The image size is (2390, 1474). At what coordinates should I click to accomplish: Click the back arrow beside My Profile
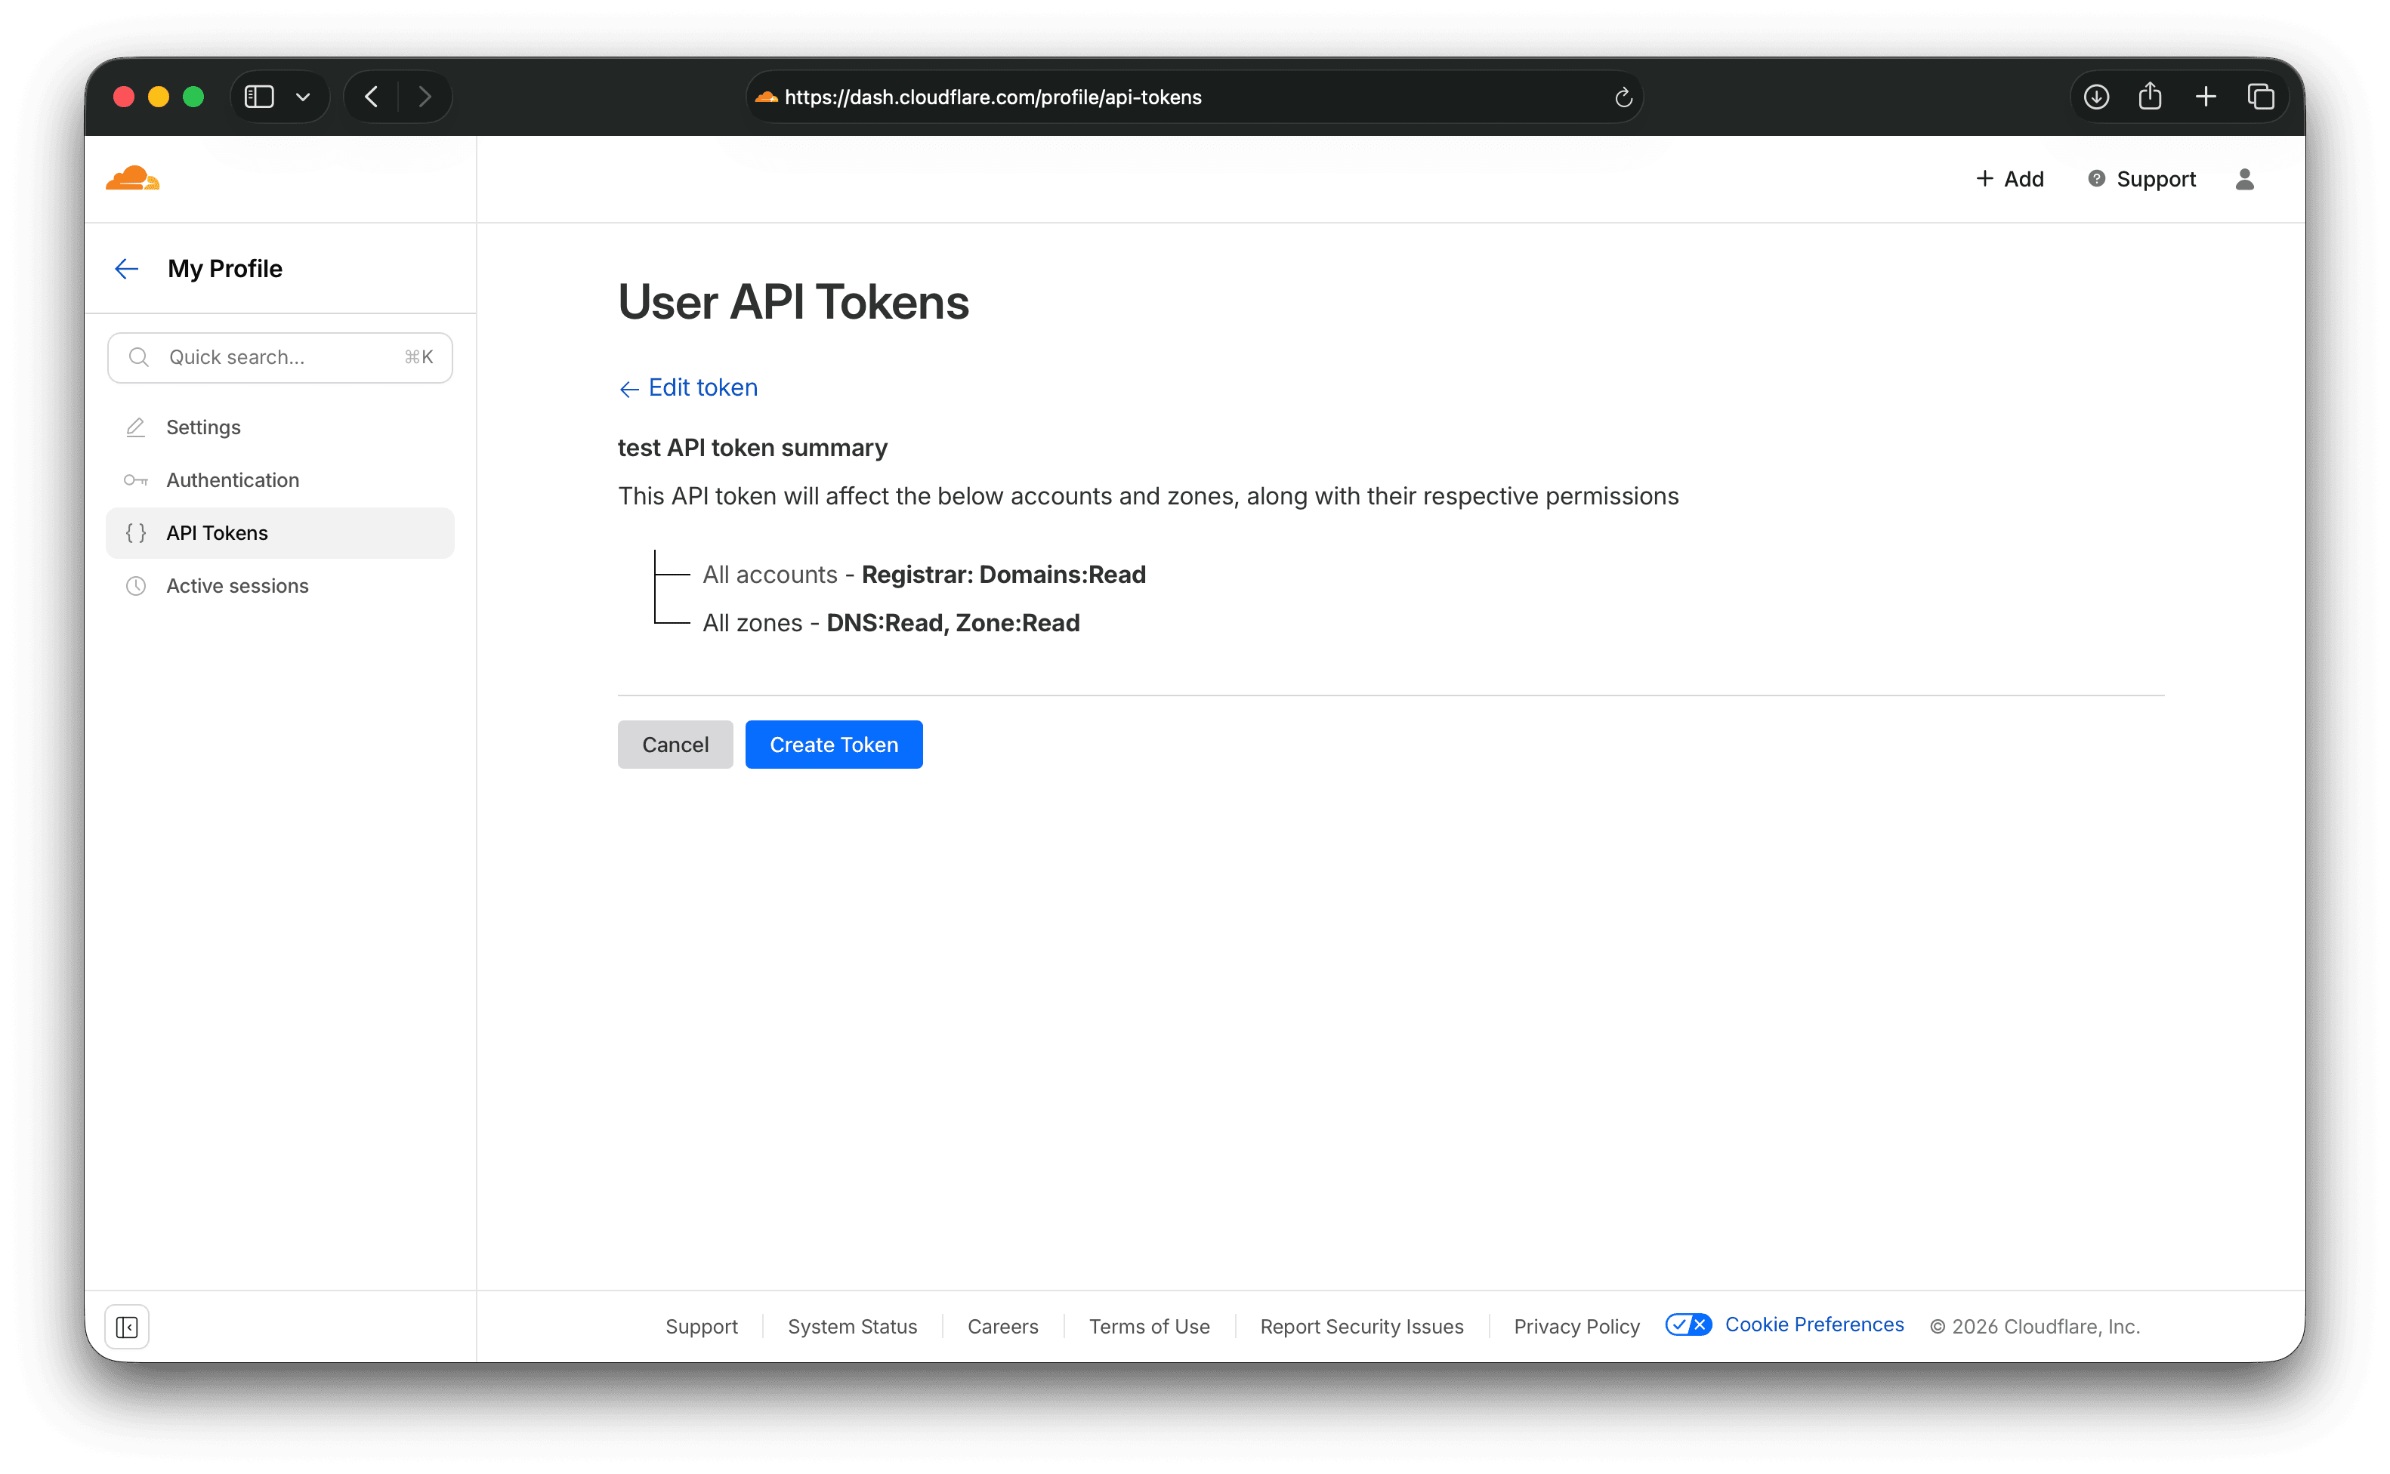pos(126,268)
